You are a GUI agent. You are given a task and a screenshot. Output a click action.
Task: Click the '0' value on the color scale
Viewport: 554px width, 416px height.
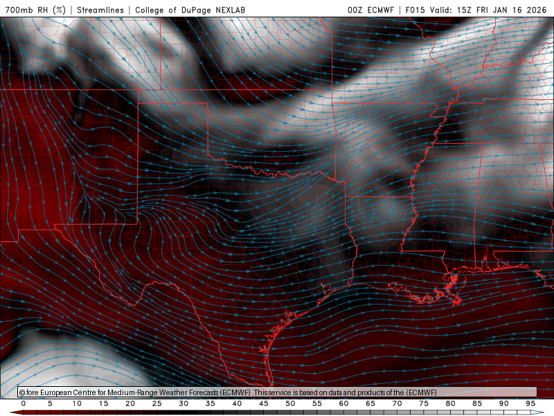click(x=24, y=404)
